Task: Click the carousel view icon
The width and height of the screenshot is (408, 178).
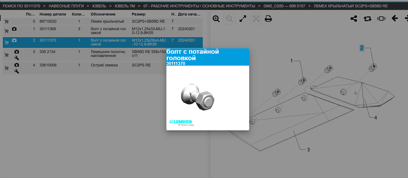Action: tap(381, 19)
